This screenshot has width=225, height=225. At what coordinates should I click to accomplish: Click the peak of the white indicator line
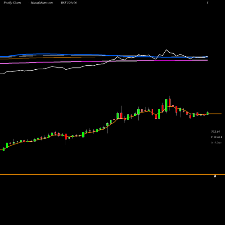coord(166,49)
